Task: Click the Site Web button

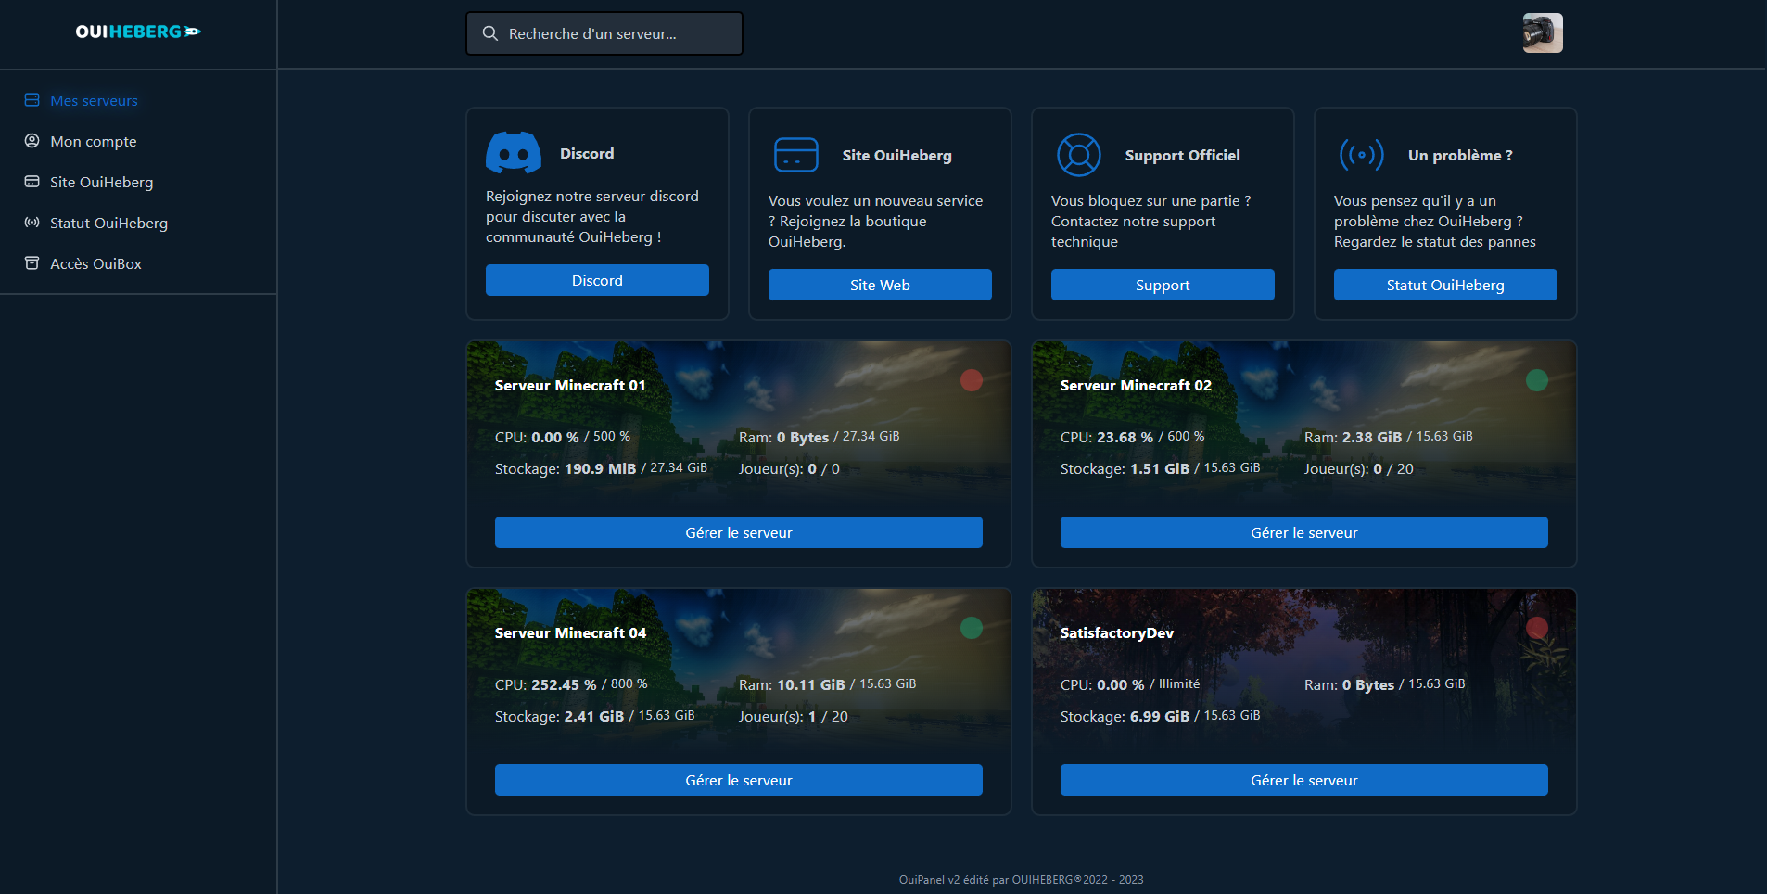Action: pos(880,285)
